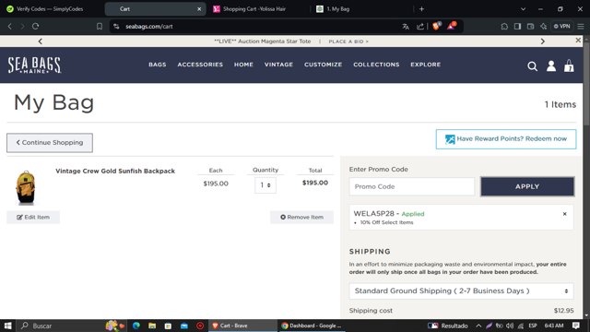The width and height of the screenshot is (590, 332).
Task: Click the browser forward arrow
Action: click(22, 27)
